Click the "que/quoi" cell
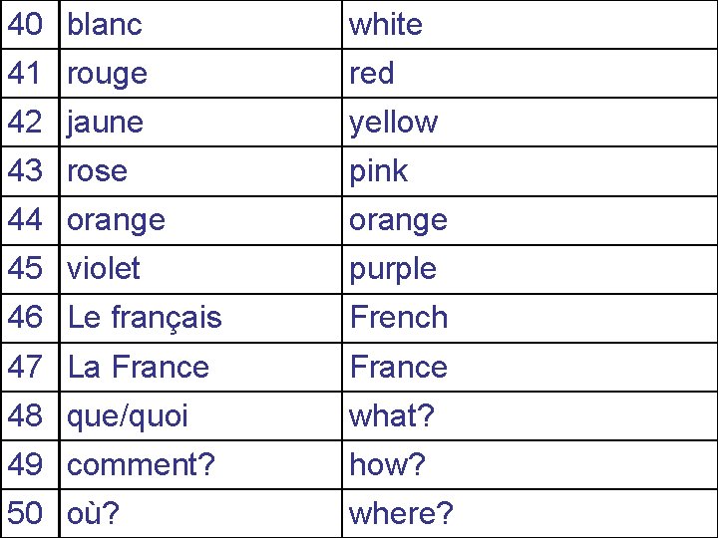 click(128, 415)
